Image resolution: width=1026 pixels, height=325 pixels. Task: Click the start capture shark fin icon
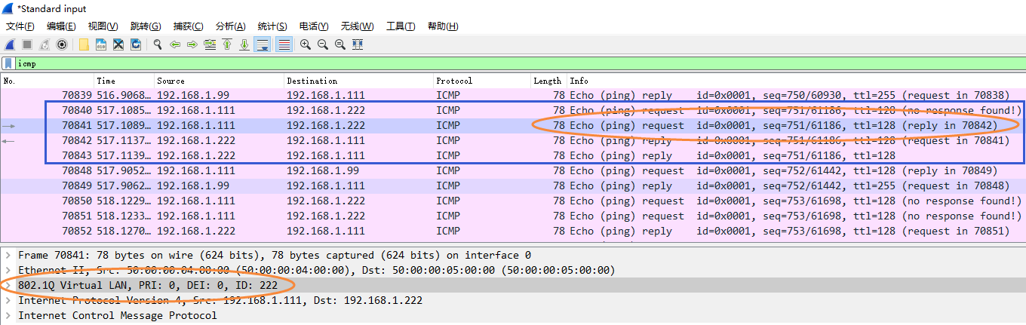[x=11, y=44]
